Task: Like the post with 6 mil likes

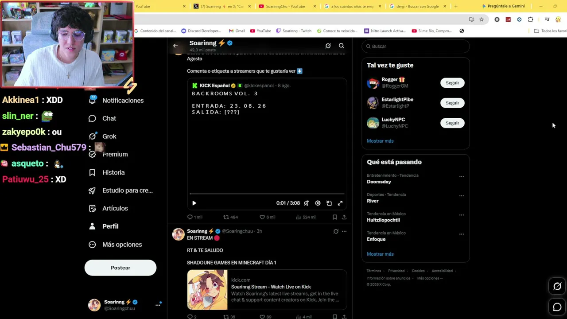Action: pyautogui.click(x=267, y=217)
